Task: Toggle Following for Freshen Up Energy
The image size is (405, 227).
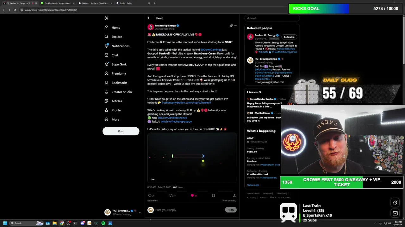Action: click(289, 37)
